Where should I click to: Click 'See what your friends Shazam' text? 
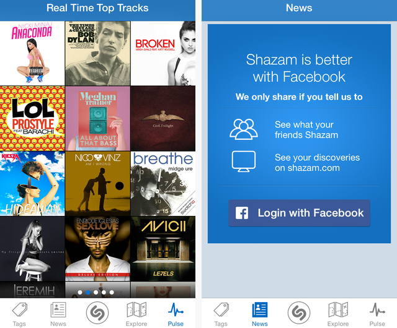pyautogui.click(x=306, y=129)
